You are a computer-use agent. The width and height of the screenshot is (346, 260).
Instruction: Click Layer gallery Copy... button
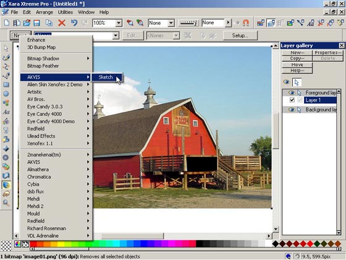[x=297, y=58]
